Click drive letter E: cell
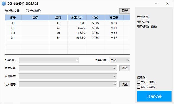174x104 pixels. 58,38
